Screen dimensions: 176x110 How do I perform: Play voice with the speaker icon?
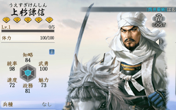coord(159,42)
